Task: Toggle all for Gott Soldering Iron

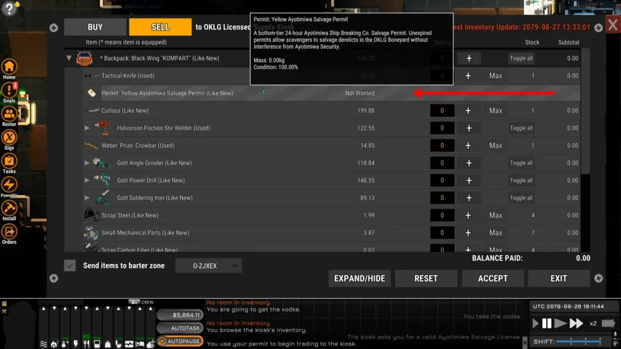Action: click(521, 198)
